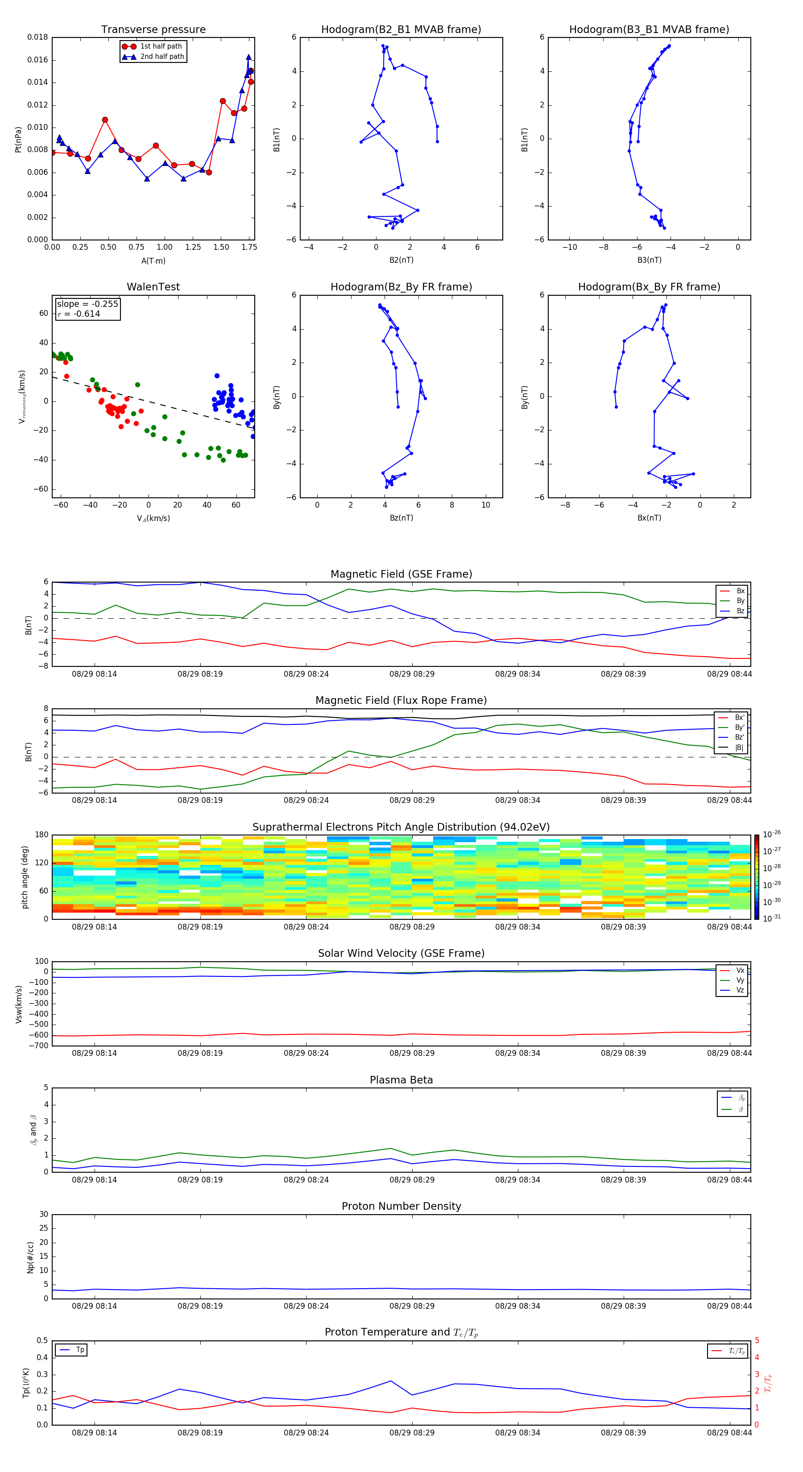The image size is (803, 1472).
Task: Click the Vy legend entry
Action: tap(732, 980)
